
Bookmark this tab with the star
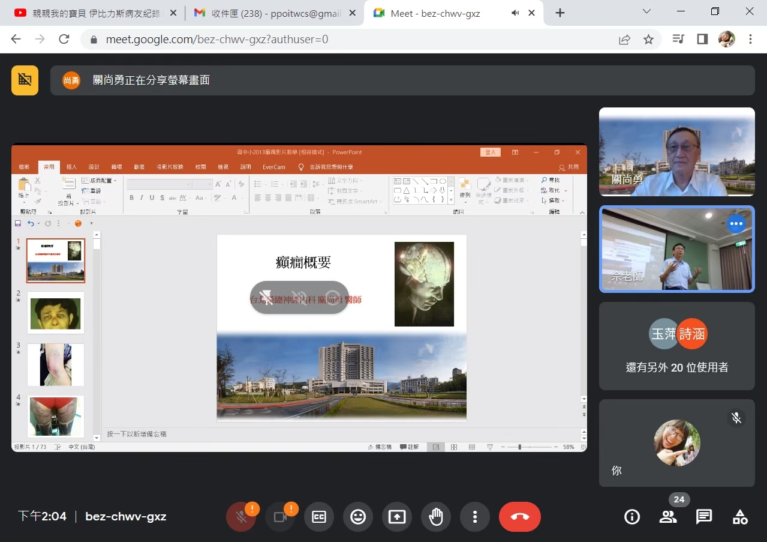(648, 40)
